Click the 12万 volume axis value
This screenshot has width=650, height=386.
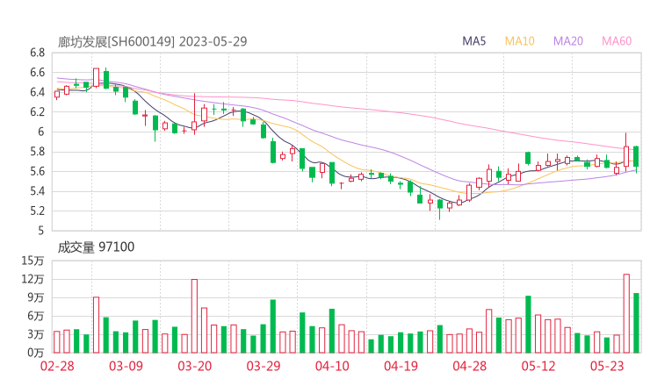coord(32,279)
